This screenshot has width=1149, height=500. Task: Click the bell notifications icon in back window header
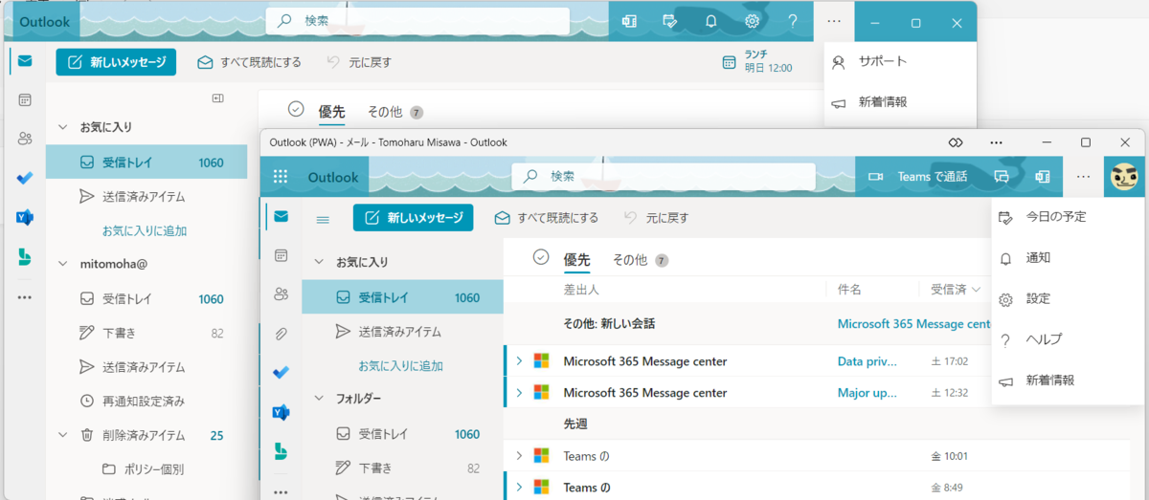(x=710, y=21)
